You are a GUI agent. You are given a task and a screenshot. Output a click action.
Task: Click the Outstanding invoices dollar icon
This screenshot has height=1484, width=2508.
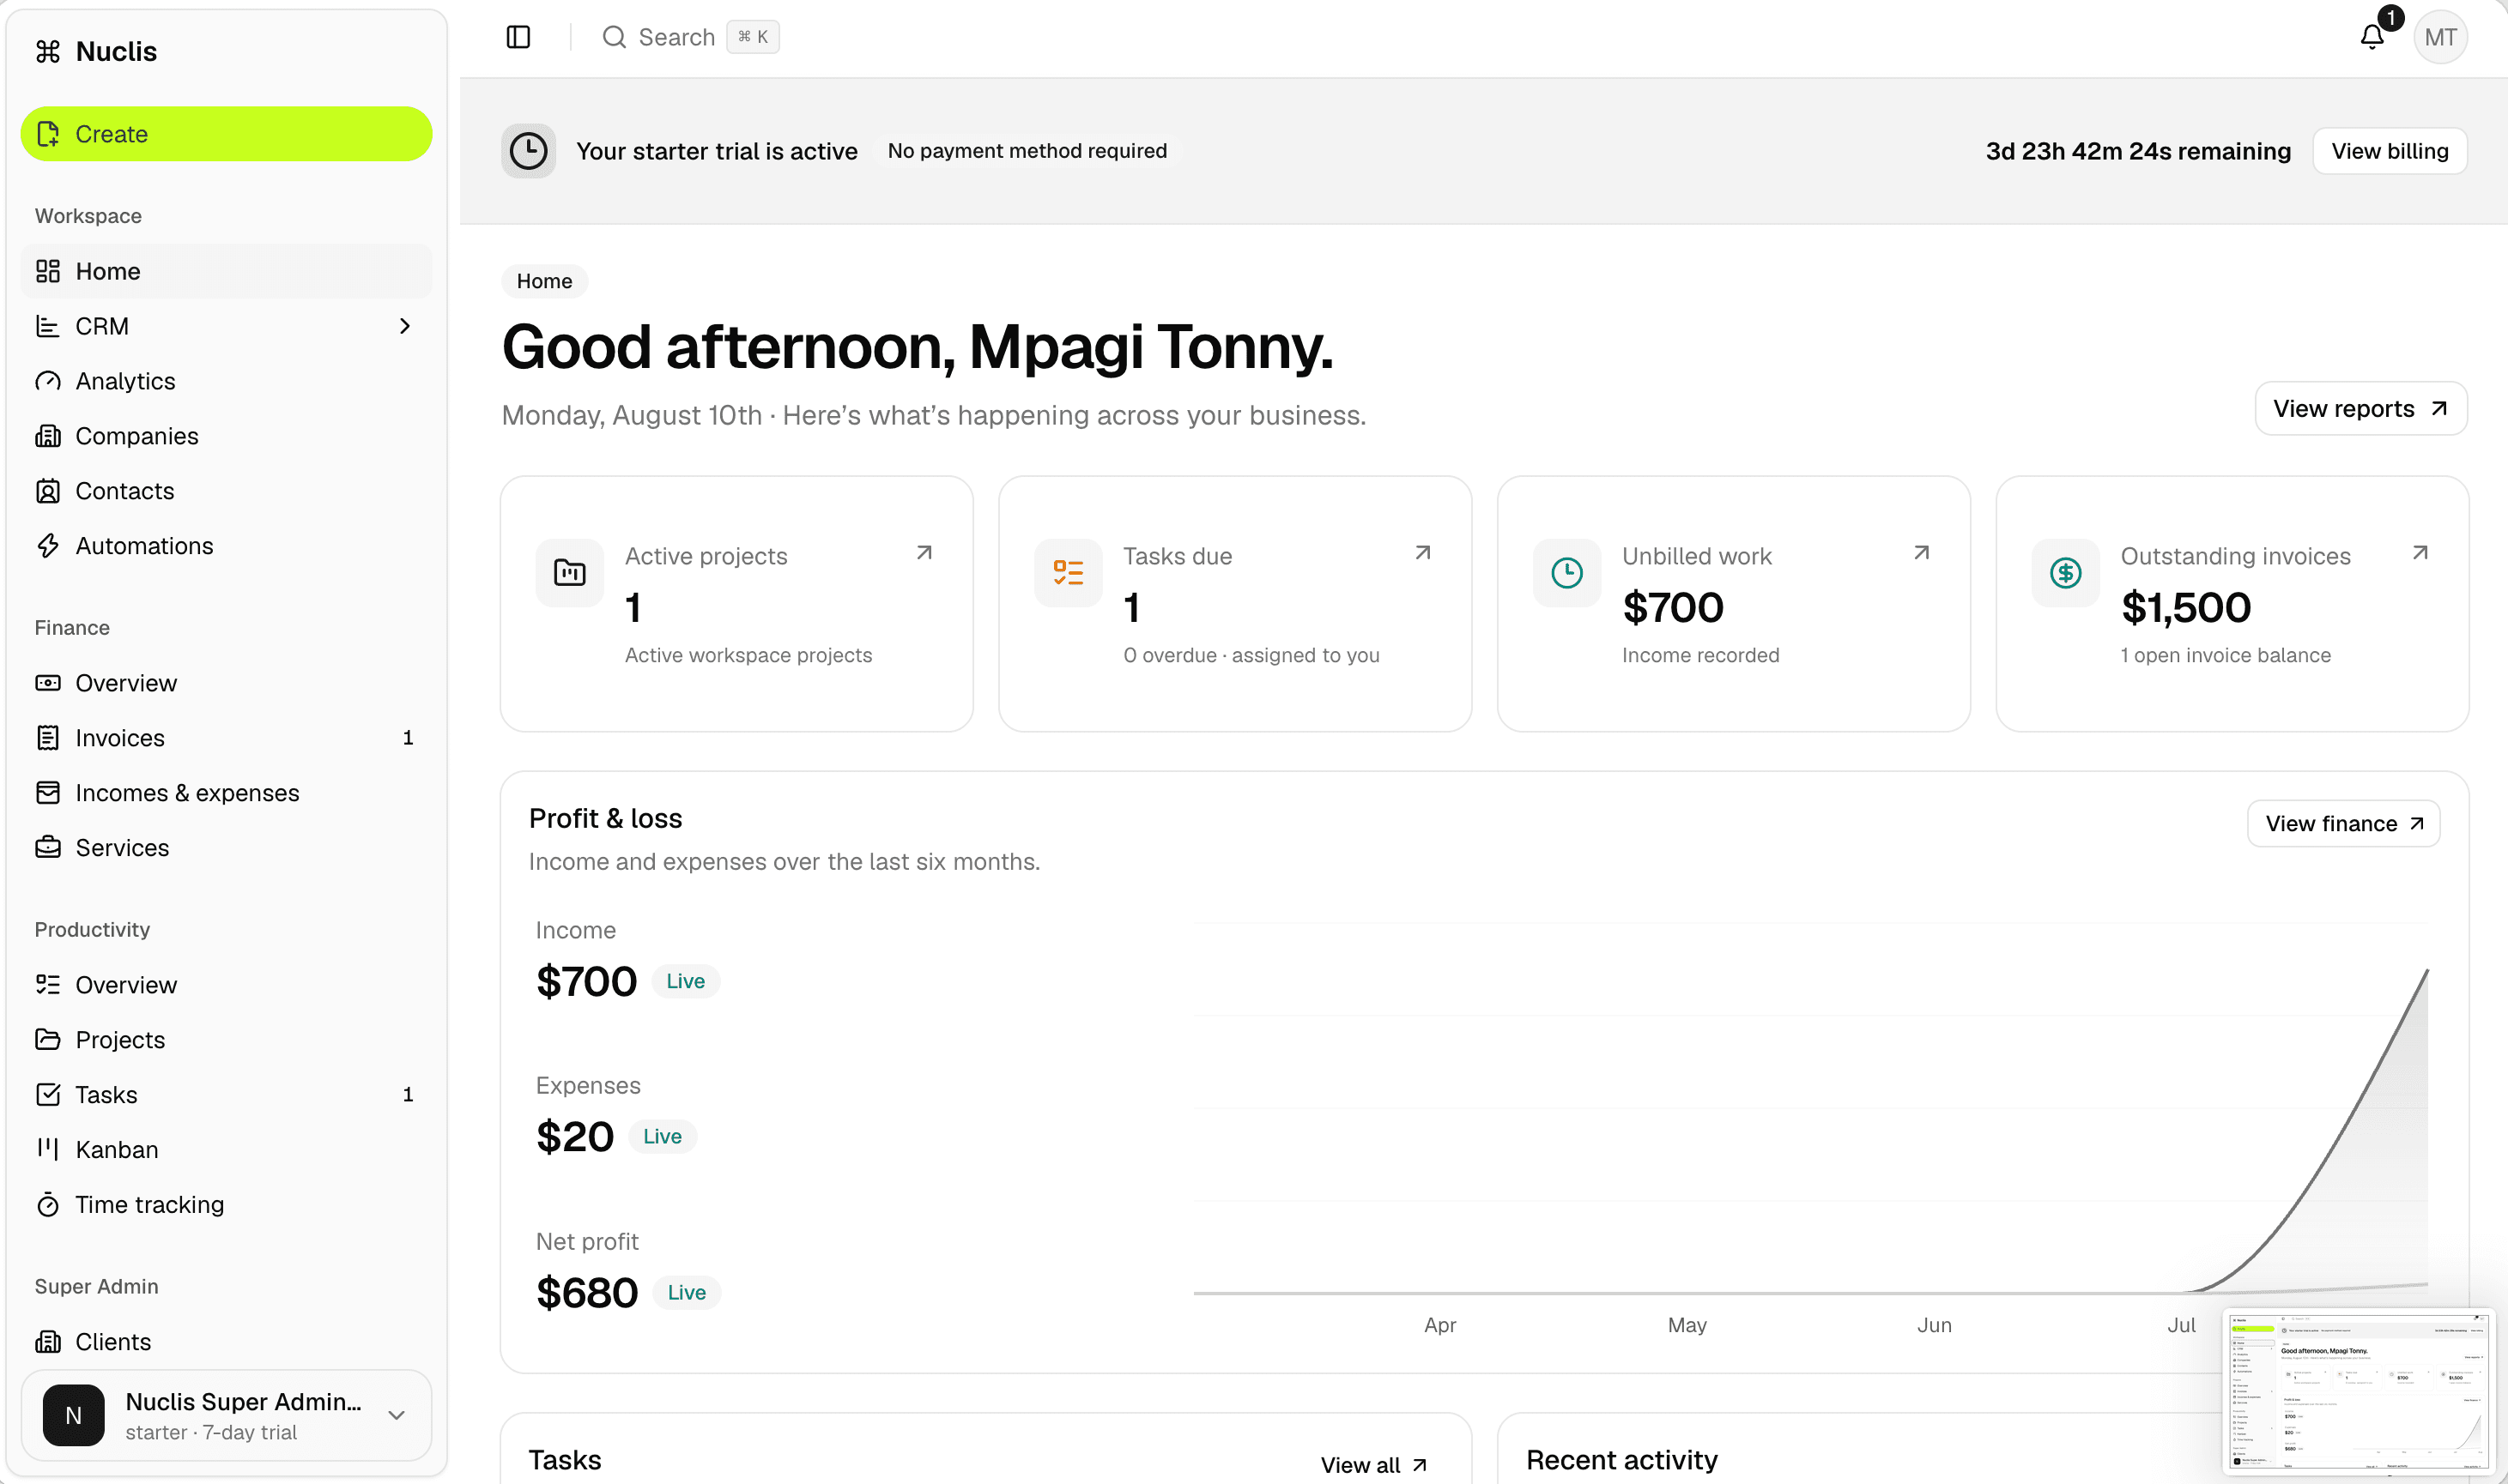click(2066, 573)
